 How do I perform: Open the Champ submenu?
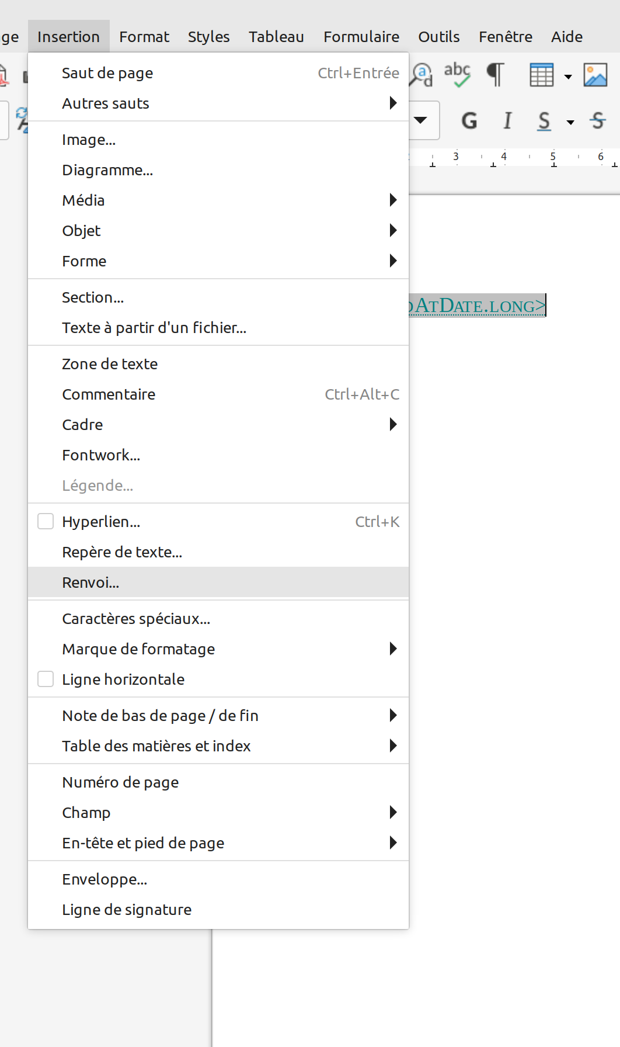click(x=393, y=812)
